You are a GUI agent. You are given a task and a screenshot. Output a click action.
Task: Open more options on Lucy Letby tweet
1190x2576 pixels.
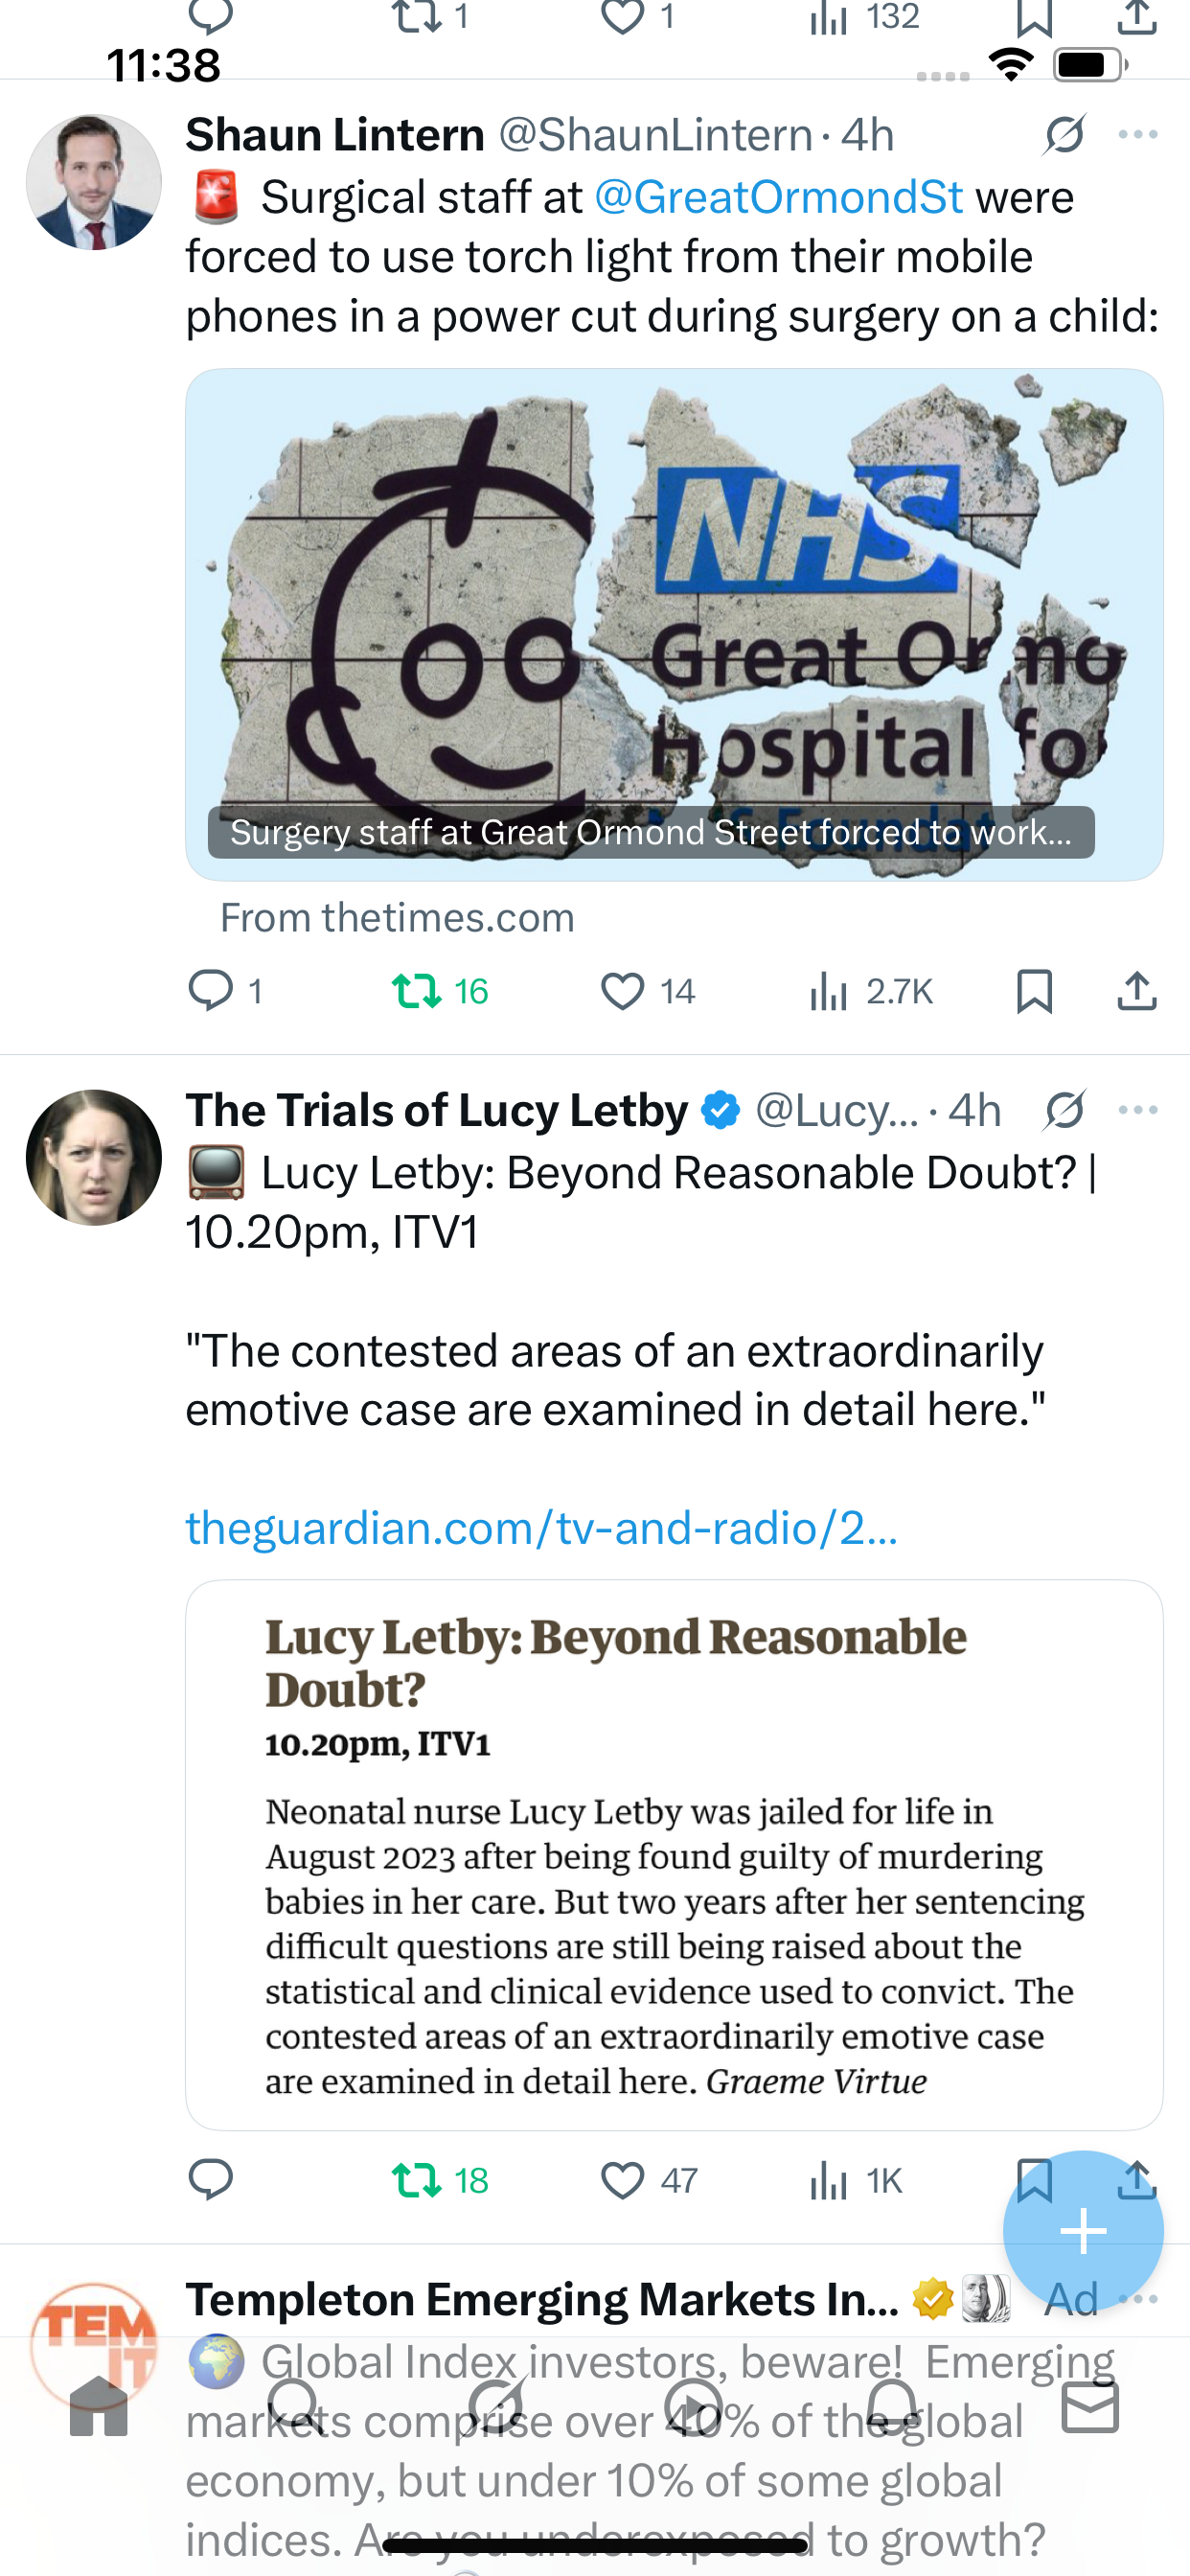point(1138,1110)
